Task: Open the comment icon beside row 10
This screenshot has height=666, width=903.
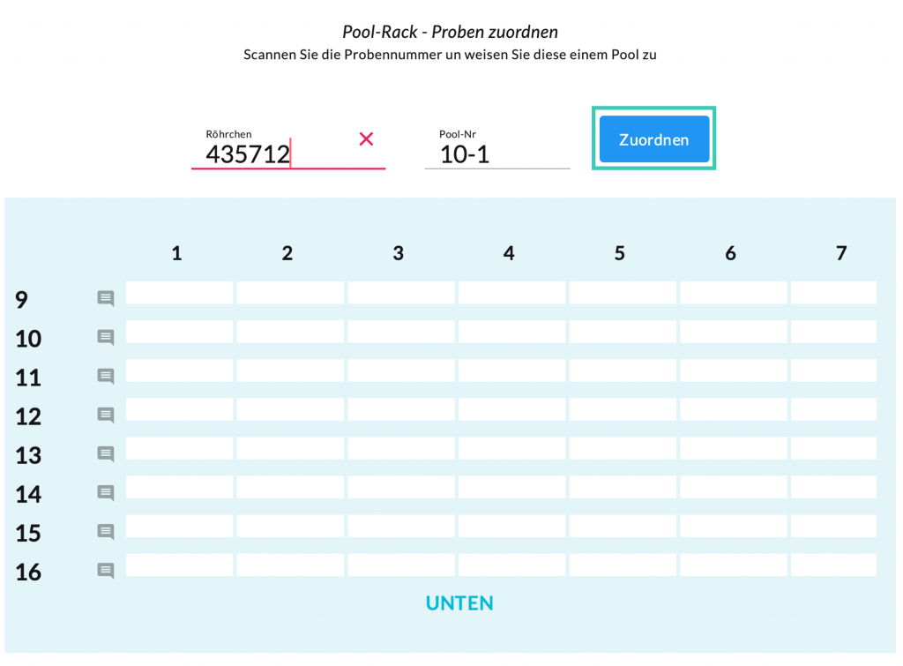Action: pyautogui.click(x=106, y=338)
